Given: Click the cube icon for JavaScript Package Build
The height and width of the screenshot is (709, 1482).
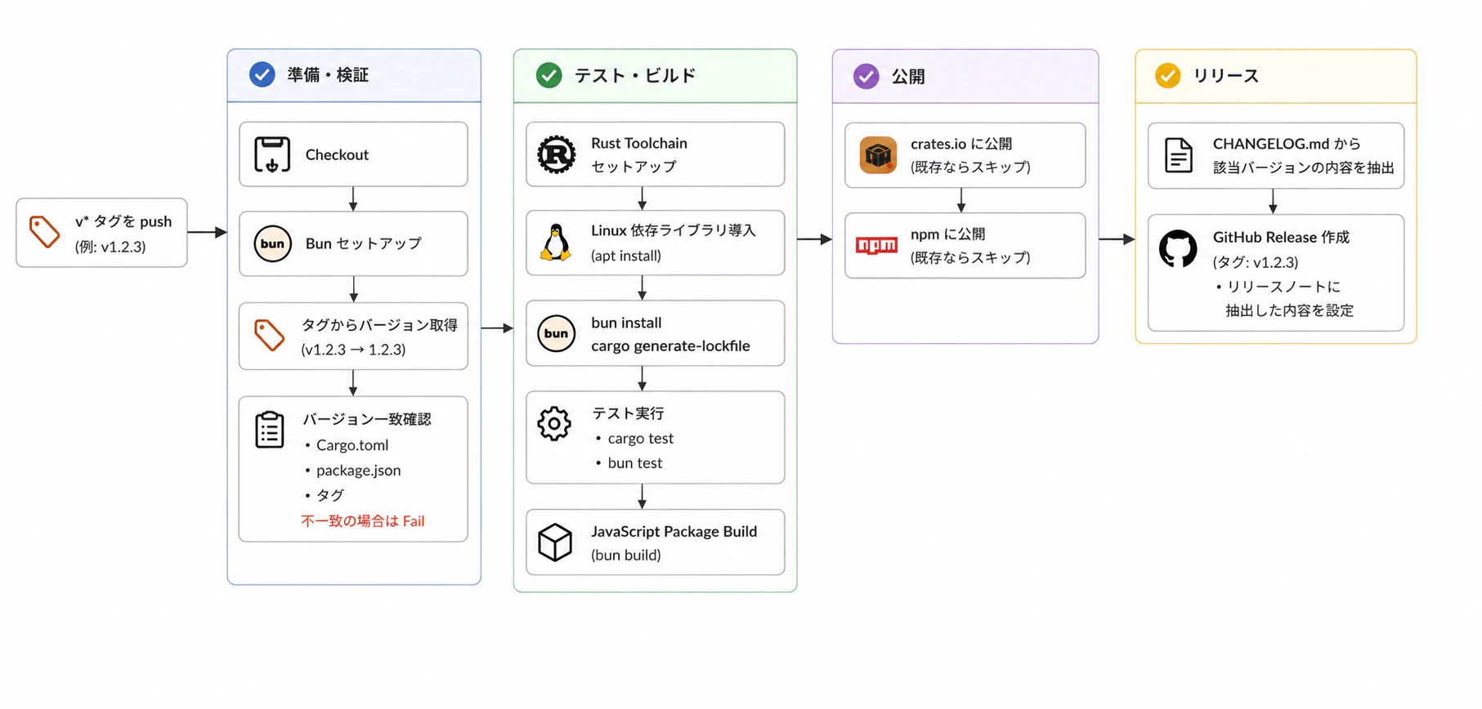Looking at the screenshot, I should [555, 542].
